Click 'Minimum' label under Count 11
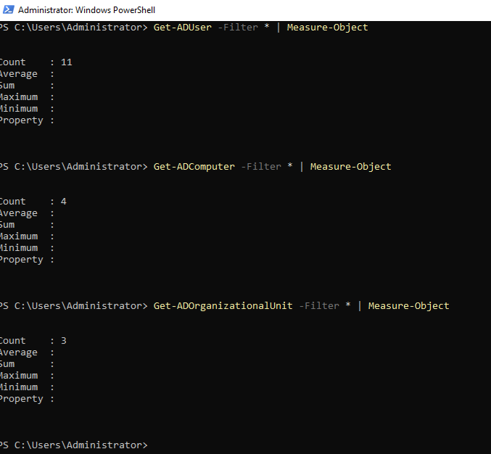Image resolution: width=491 pixels, height=454 pixels. click(x=19, y=109)
